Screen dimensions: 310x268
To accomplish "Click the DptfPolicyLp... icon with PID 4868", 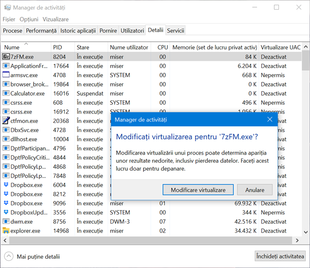I will (x=6, y=167).
